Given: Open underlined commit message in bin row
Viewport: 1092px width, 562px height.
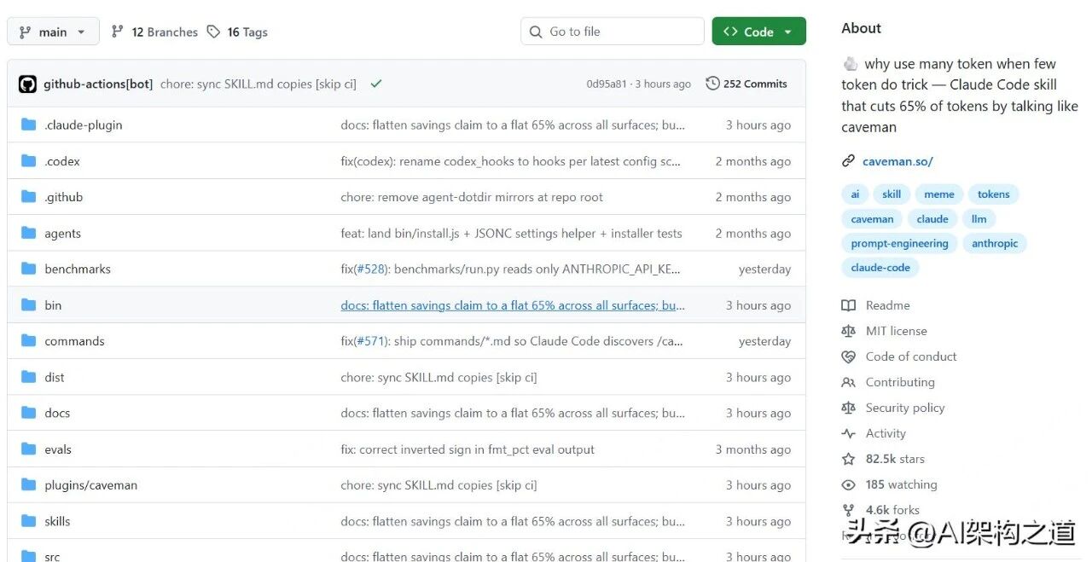Looking at the screenshot, I should coord(513,305).
